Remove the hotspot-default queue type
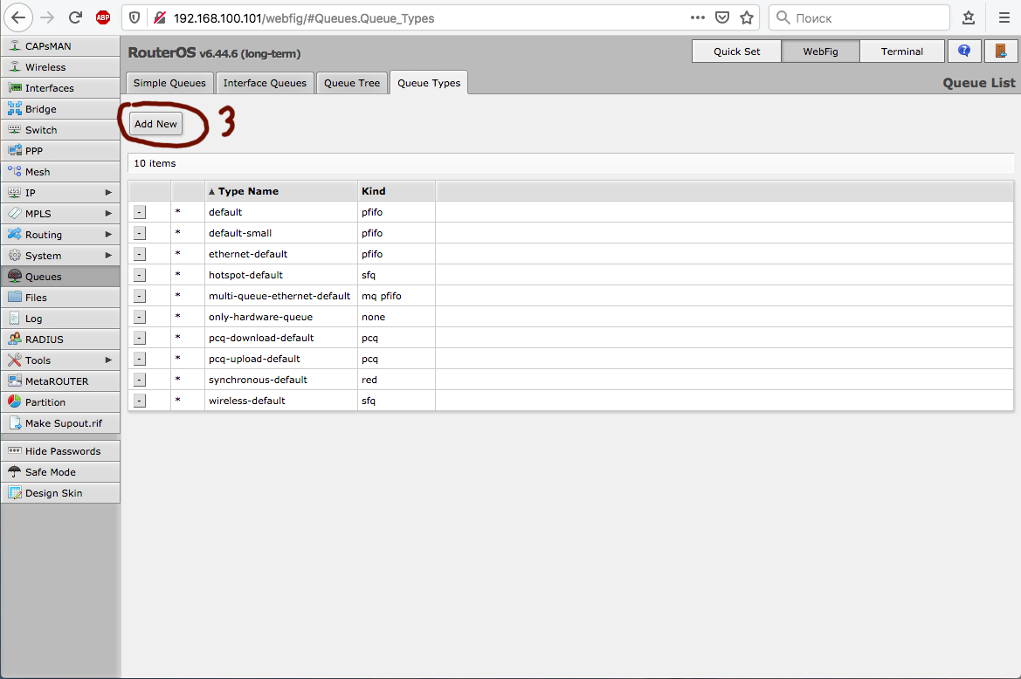1021x679 pixels. coord(140,275)
